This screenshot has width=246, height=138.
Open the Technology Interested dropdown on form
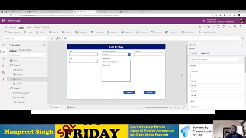pyautogui.click(x=129, y=54)
